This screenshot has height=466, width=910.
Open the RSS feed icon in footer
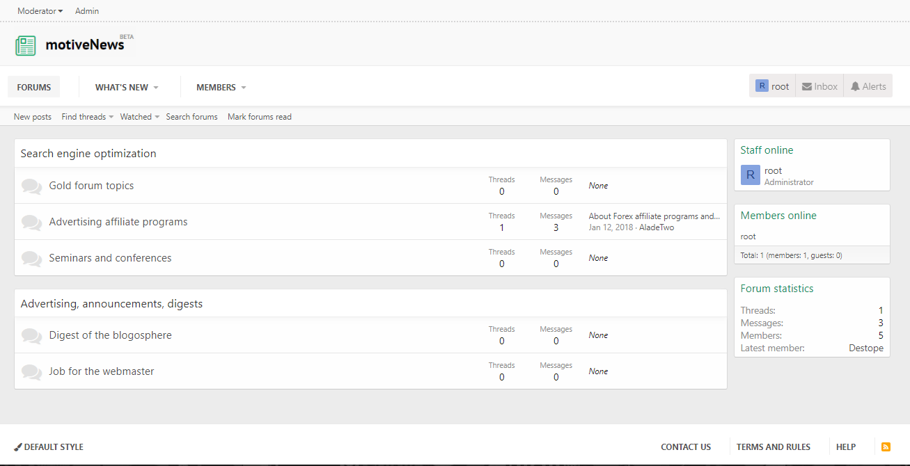pyautogui.click(x=886, y=447)
